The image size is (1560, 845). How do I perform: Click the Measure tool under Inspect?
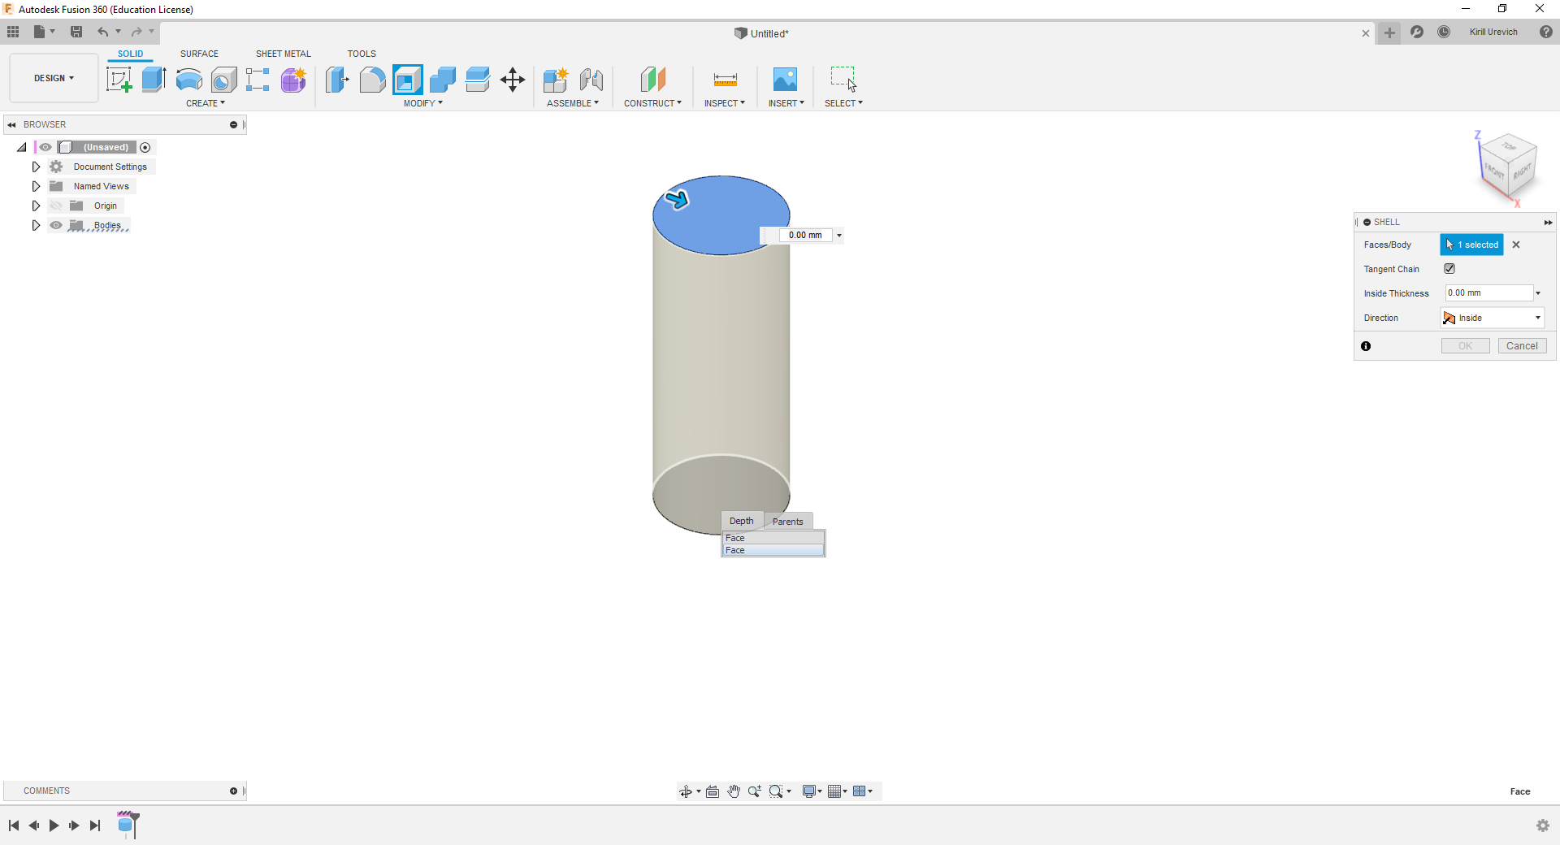point(725,80)
